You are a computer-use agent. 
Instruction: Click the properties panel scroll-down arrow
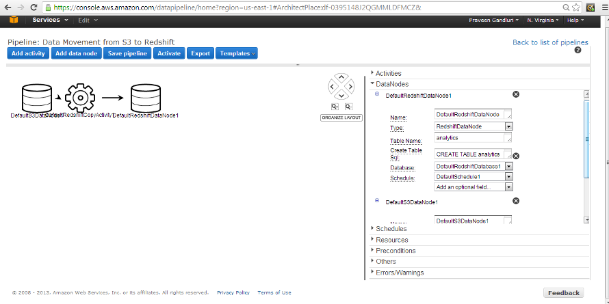point(587,220)
